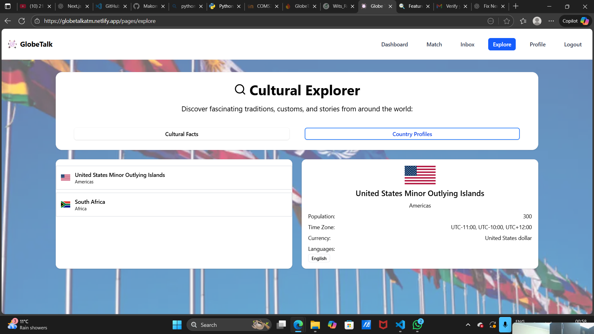The width and height of the screenshot is (594, 334).
Task: Select the United States flag in the country list
Action: pos(66,177)
